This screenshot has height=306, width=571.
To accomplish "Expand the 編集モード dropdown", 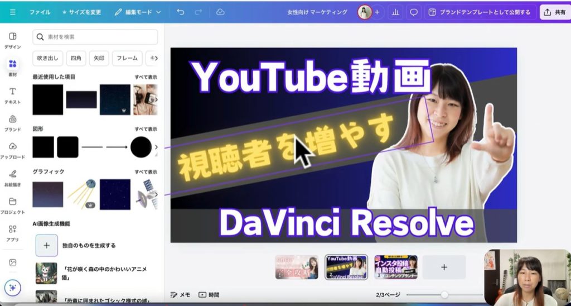I will pyautogui.click(x=138, y=12).
